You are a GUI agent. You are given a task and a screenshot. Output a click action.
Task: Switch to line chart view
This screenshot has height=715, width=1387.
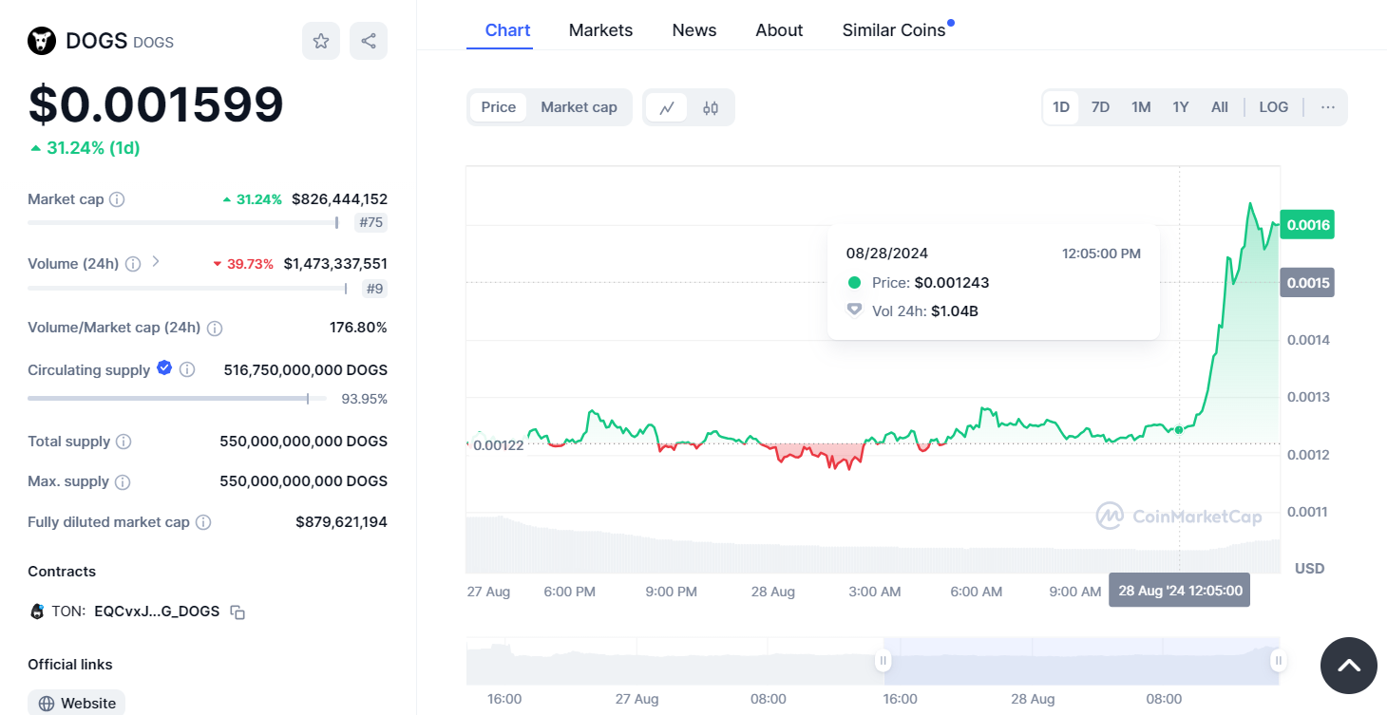click(667, 107)
